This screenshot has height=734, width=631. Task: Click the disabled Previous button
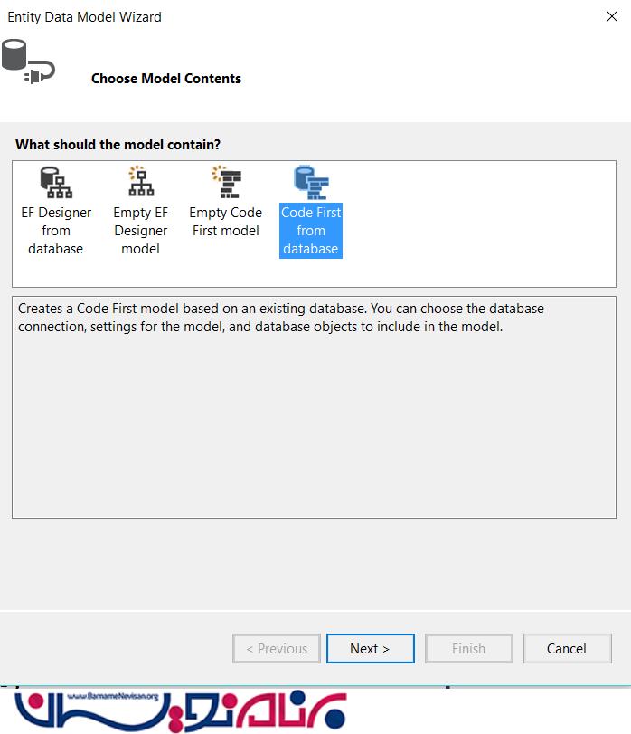click(x=277, y=648)
